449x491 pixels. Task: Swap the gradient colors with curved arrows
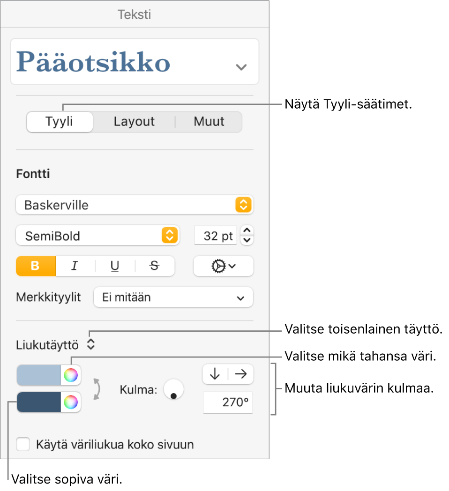tap(97, 388)
